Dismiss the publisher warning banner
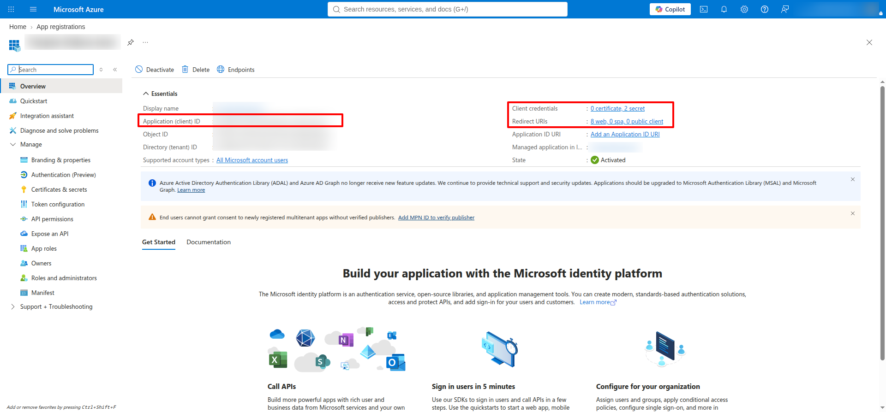This screenshot has height=412, width=886. click(853, 213)
